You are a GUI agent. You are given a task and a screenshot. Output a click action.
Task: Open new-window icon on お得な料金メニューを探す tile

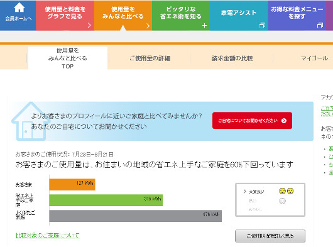tap(320, 25)
